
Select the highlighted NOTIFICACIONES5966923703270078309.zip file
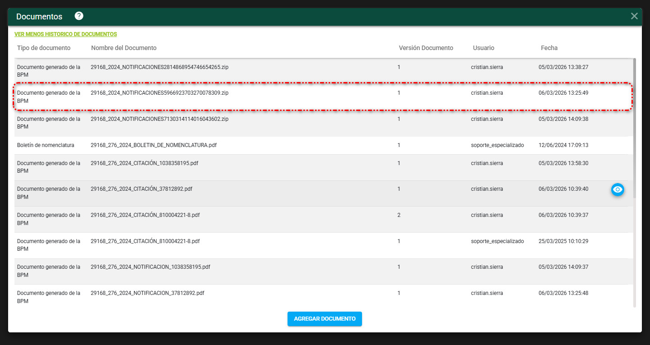tap(159, 93)
